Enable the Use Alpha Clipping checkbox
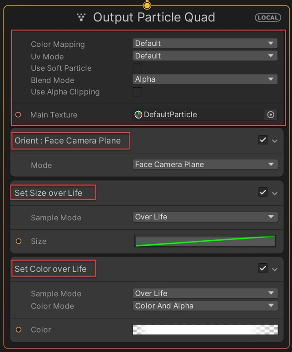 tap(137, 92)
